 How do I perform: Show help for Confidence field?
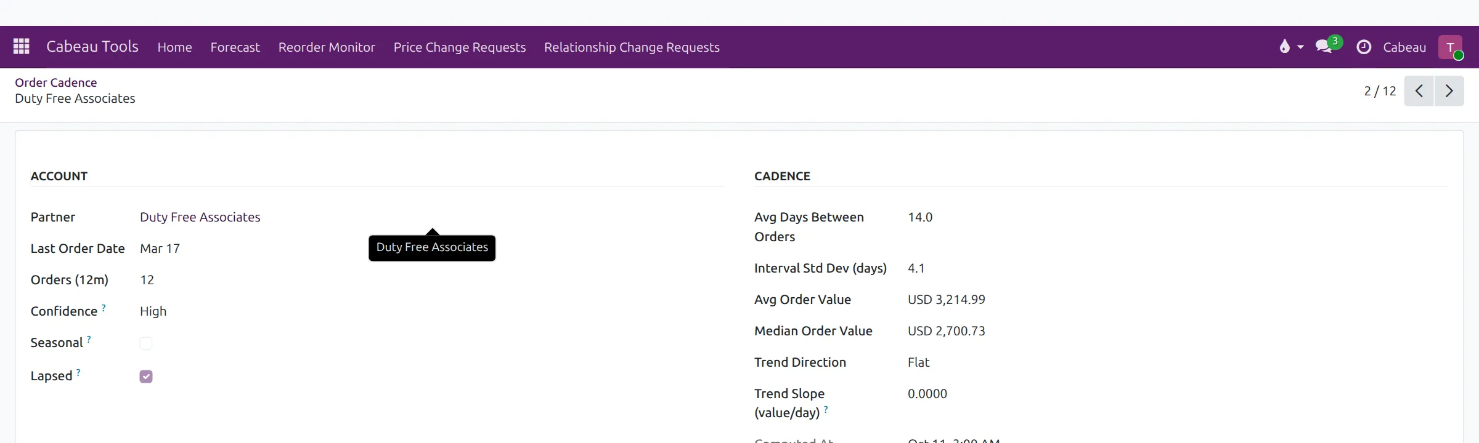[104, 307]
